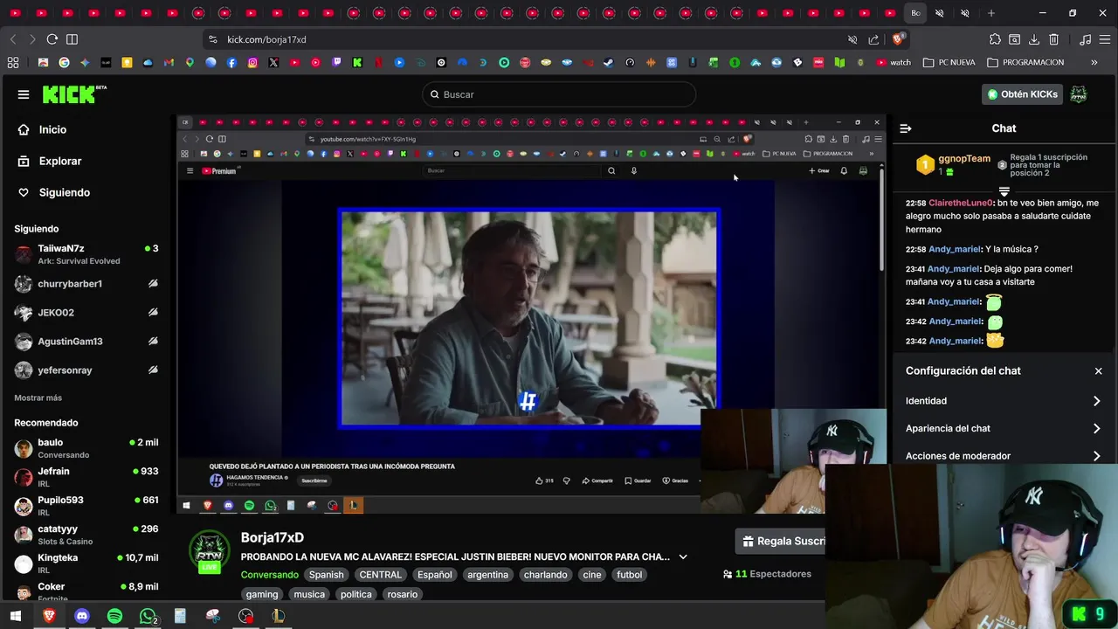Viewport: 1118px width, 629px height.
Task: Toggle Brave sidebar panel button
Action: click(72, 39)
